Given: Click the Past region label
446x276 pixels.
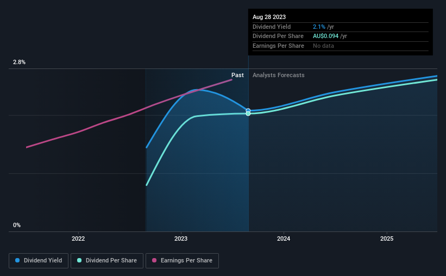Looking at the screenshot, I should (237, 75).
